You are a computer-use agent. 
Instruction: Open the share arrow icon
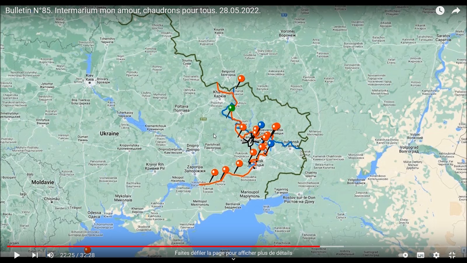click(456, 11)
